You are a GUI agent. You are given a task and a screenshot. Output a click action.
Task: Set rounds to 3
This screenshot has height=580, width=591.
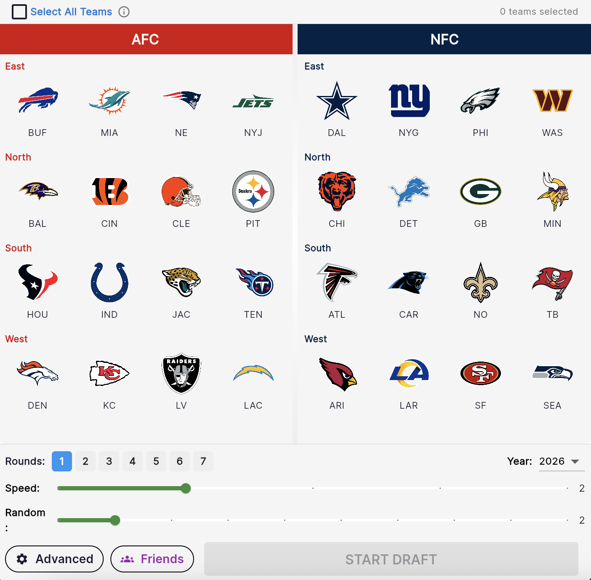pos(109,461)
